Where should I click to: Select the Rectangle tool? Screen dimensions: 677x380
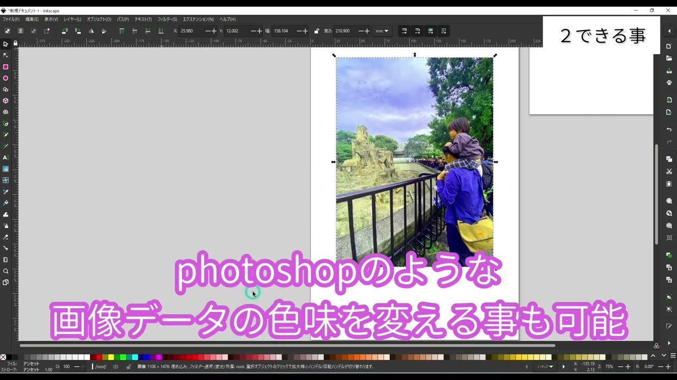[6, 66]
